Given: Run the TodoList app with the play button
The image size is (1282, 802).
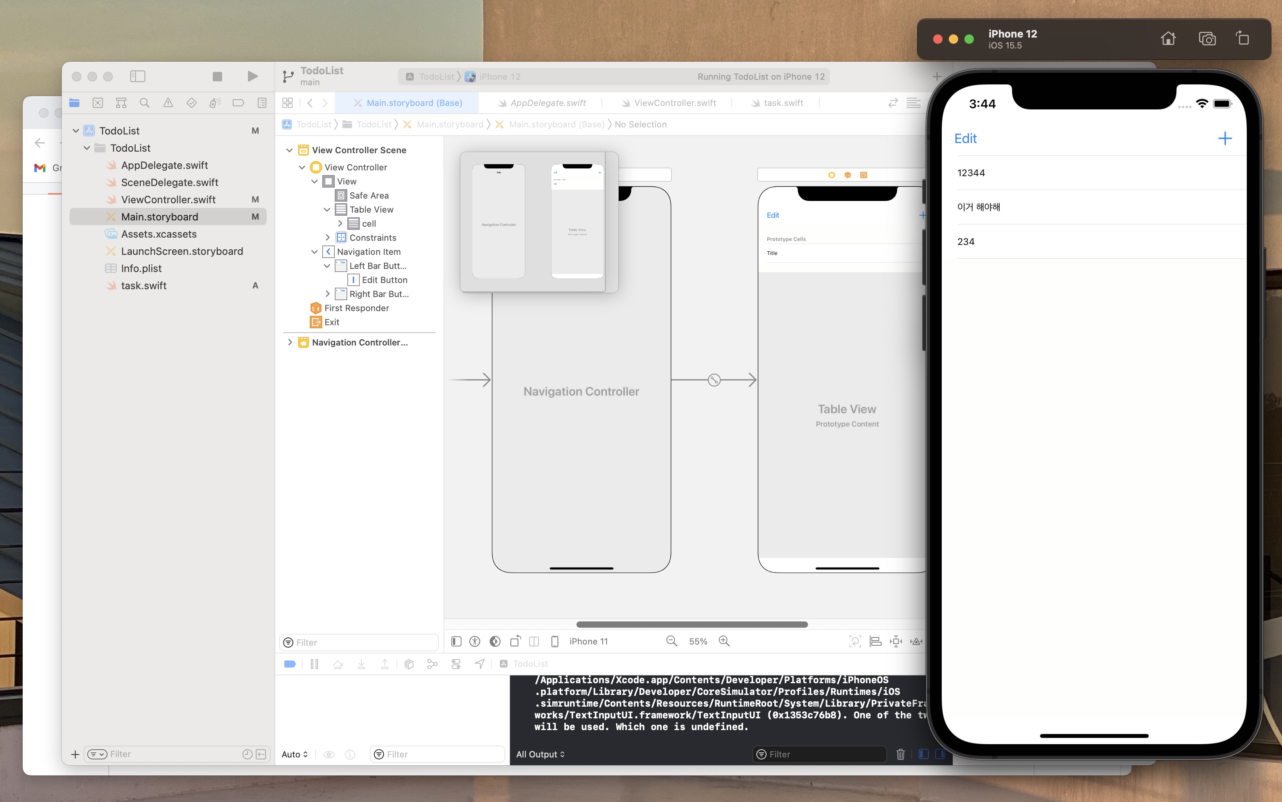Looking at the screenshot, I should (x=253, y=76).
